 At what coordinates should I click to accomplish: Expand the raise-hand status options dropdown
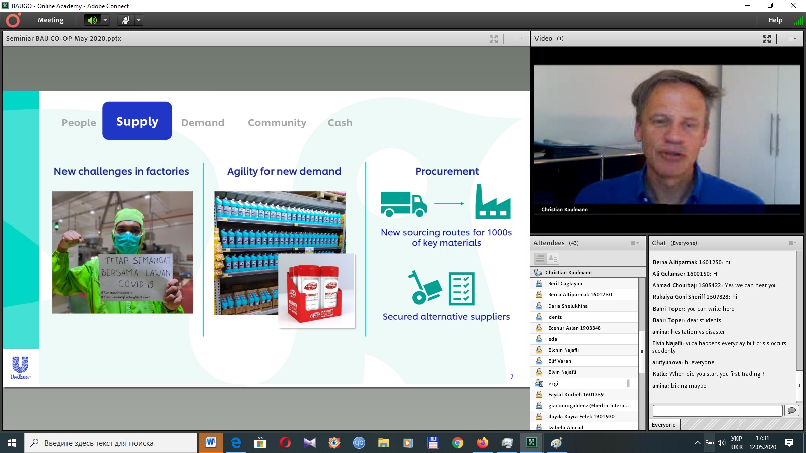[139, 20]
